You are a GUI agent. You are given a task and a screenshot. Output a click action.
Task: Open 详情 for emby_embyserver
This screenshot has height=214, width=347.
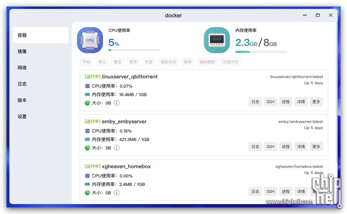click(301, 147)
